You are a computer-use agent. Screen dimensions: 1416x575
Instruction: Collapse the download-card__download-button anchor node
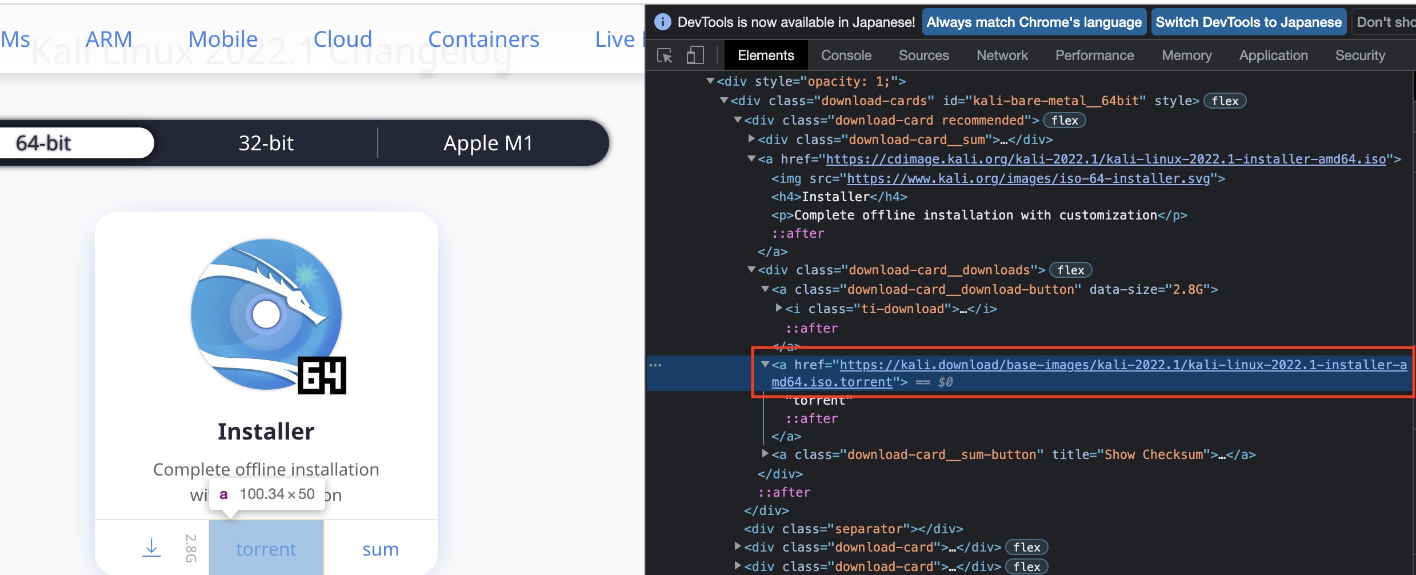click(765, 289)
